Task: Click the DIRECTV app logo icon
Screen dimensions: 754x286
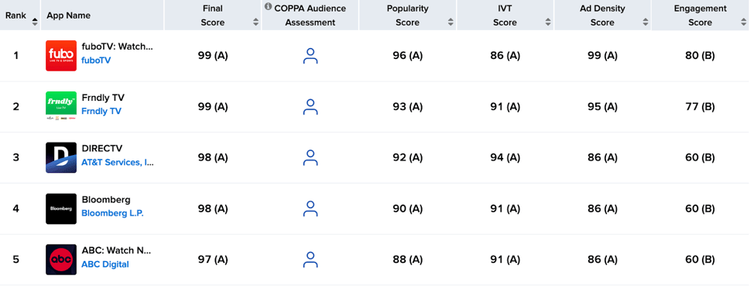Action: pyautogui.click(x=61, y=157)
